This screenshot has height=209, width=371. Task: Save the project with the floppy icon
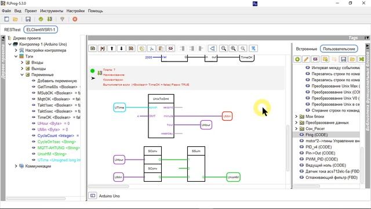(28, 19)
